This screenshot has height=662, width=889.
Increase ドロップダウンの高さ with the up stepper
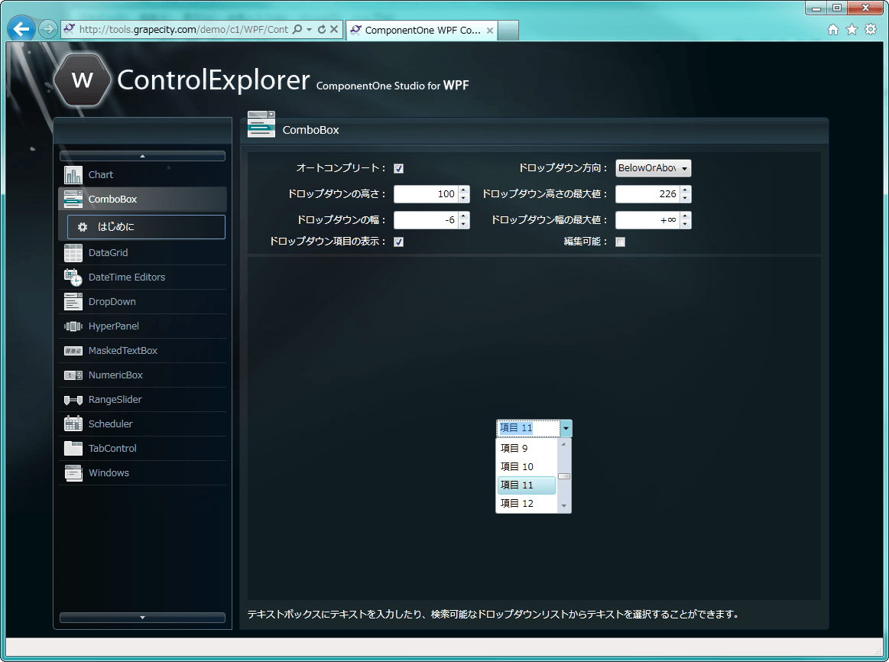point(464,190)
